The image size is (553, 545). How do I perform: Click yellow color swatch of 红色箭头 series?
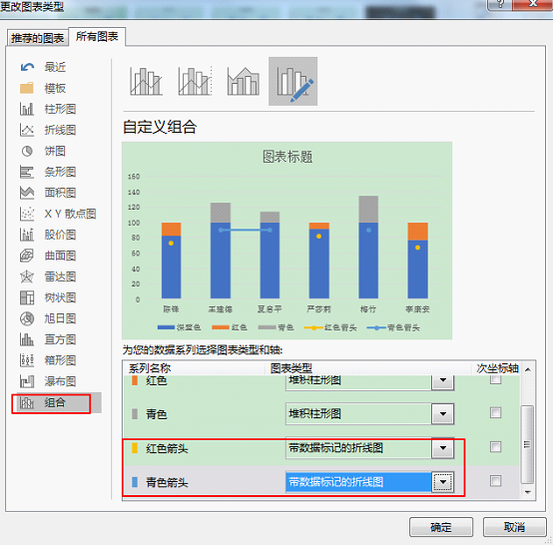(x=135, y=448)
